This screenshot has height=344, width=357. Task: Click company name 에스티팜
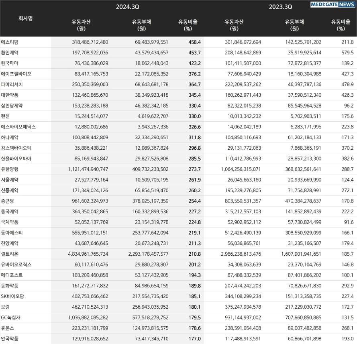pos(10,42)
